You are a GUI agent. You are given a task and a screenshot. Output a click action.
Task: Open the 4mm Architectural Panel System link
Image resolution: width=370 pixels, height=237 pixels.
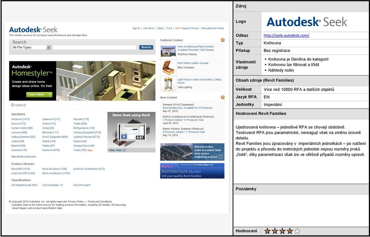pyautogui.click(x=196, y=48)
